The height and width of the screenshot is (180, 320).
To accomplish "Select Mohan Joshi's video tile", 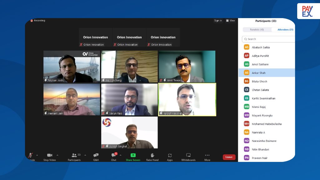I will tap(72, 67).
